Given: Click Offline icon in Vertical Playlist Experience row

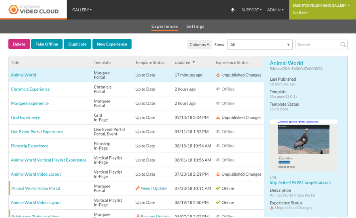Looking at the screenshot, I should pos(218,160).
